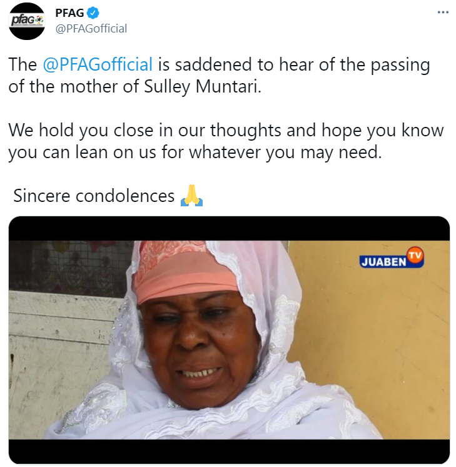Screen dimensions: 456x467
Task: Click the orange TV badge on the watermark
Action: (x=415, y=256)
